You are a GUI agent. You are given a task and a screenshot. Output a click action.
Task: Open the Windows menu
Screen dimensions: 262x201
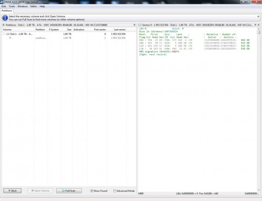pos(22,6)
